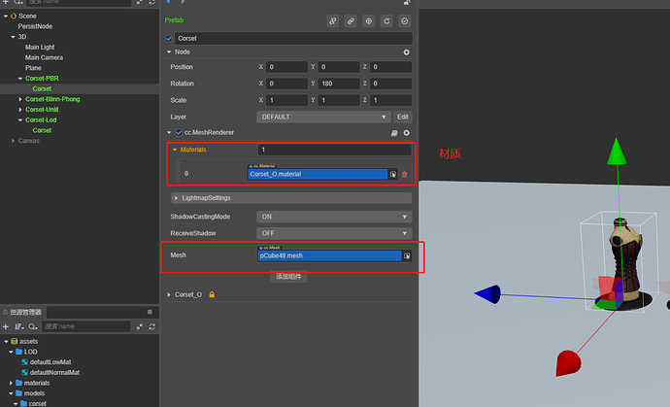Viewport: 670px width, 407px height.
Task: Collapse the models folder
Action: (x=11, y=393)
